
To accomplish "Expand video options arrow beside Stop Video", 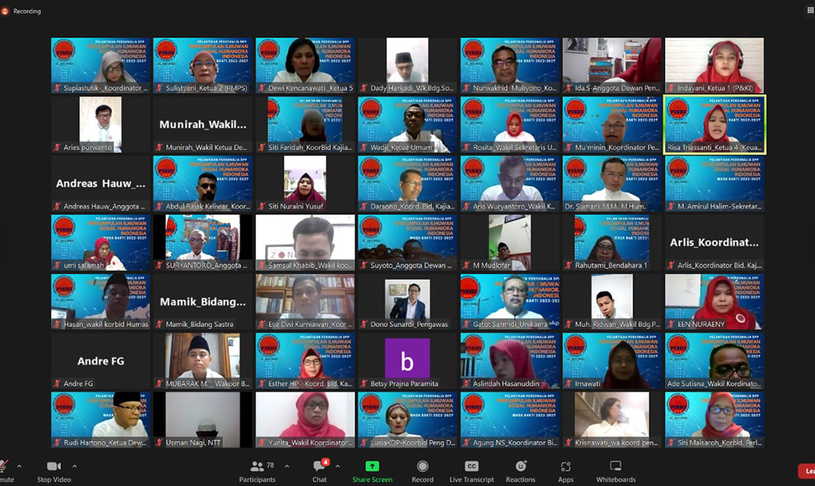I will pyautogui.click(x=74, y=466).
